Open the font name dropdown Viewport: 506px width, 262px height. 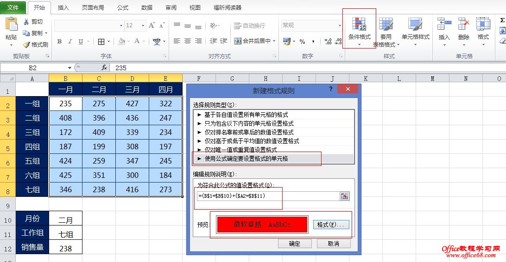(121, 25)
